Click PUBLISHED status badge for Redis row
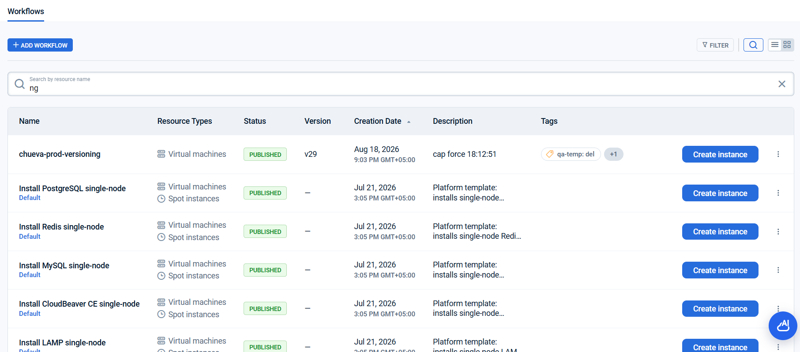Viewport: 800px width, 352px height. pyautogui.click(x=265, y=231)
